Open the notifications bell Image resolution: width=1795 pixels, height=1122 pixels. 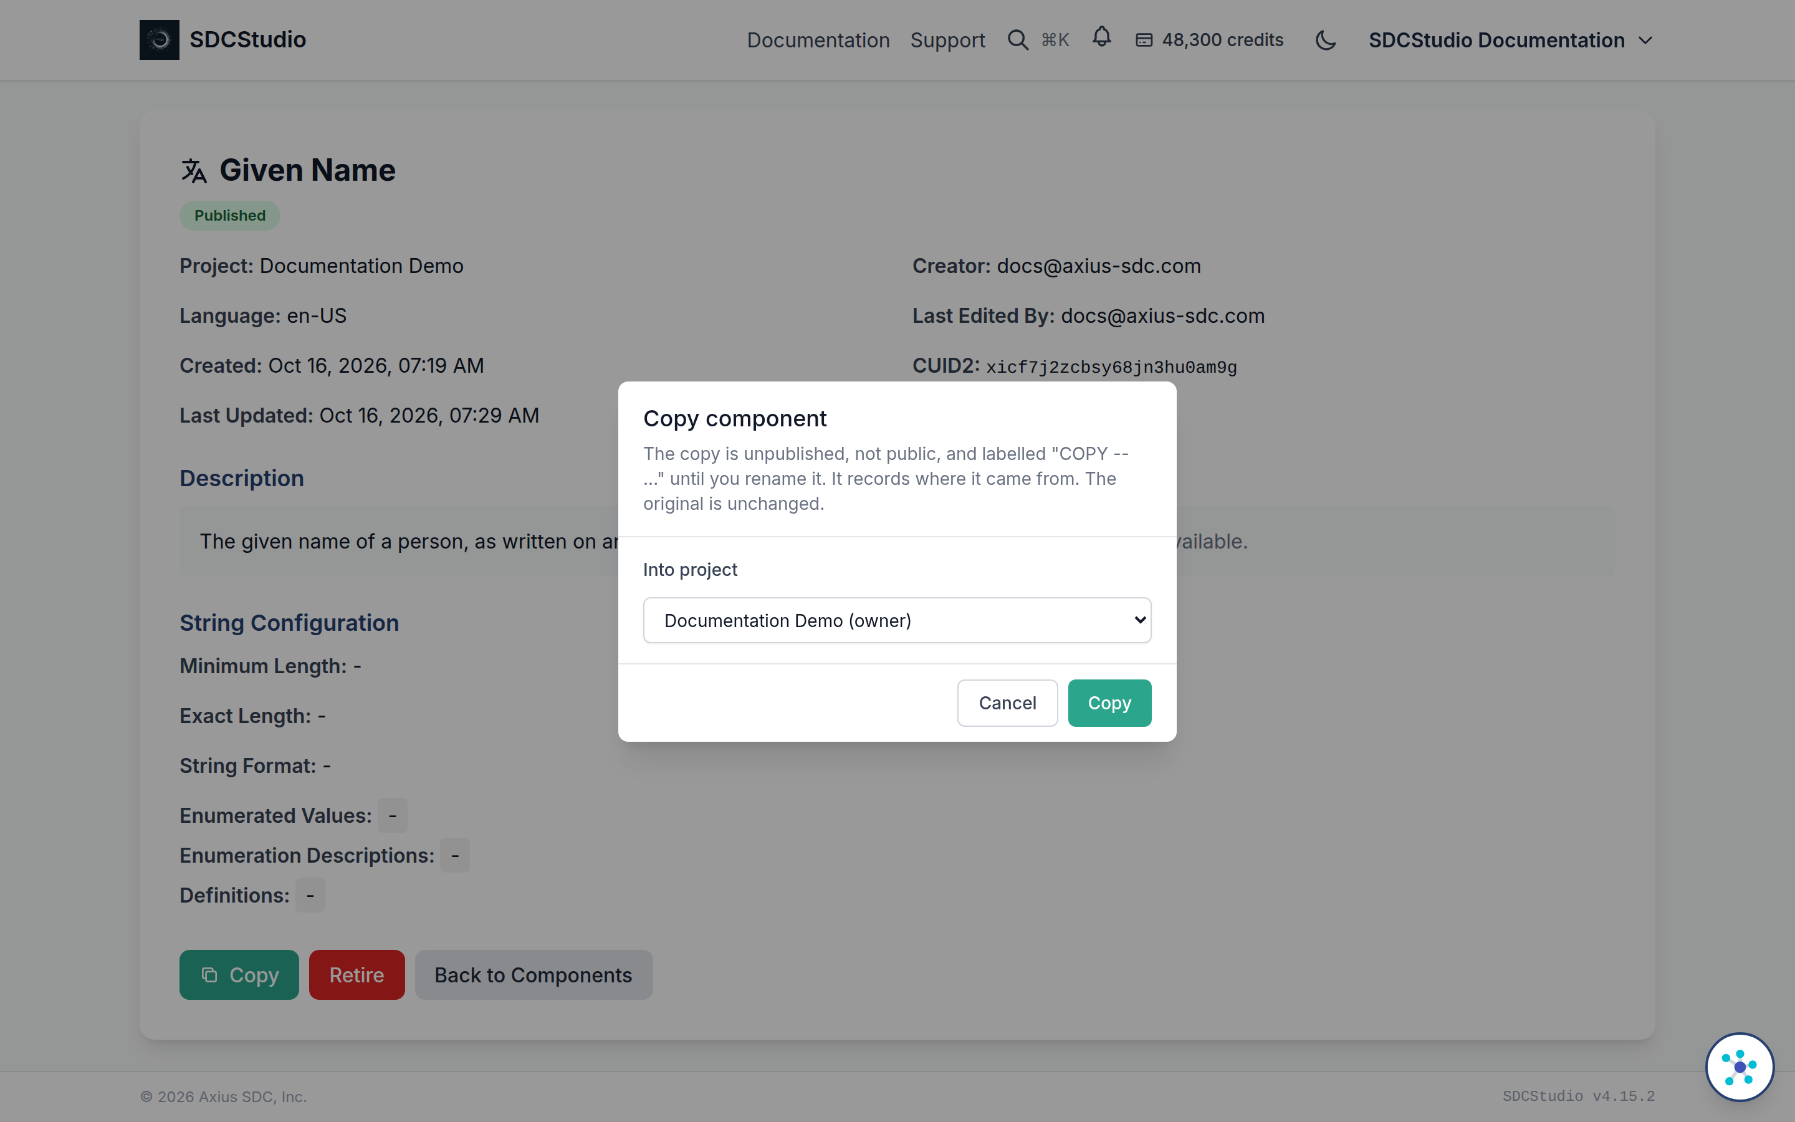coord(1101,37)
